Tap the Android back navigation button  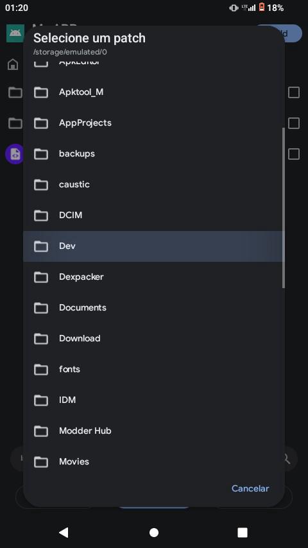click(64, 532)
